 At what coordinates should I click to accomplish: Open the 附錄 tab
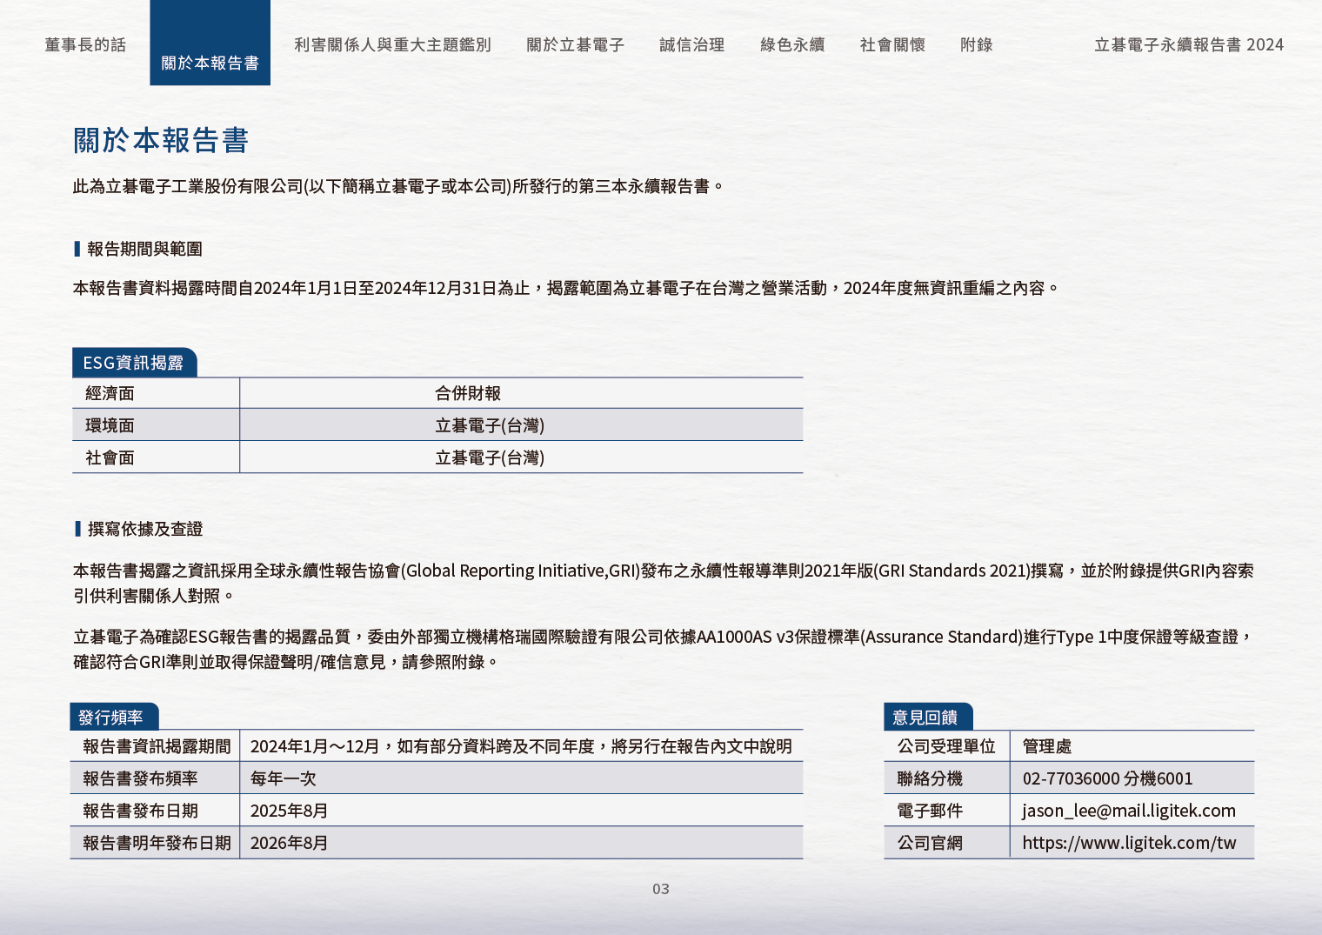[976, 44]
